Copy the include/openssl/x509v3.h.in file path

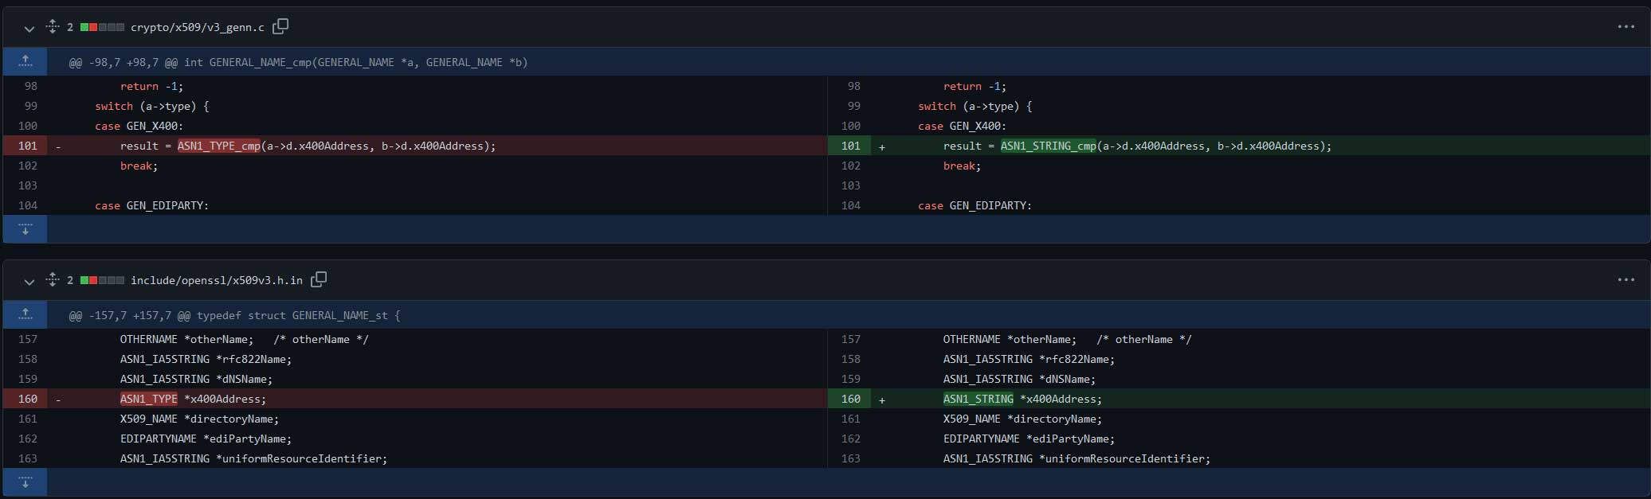[319, 280]
